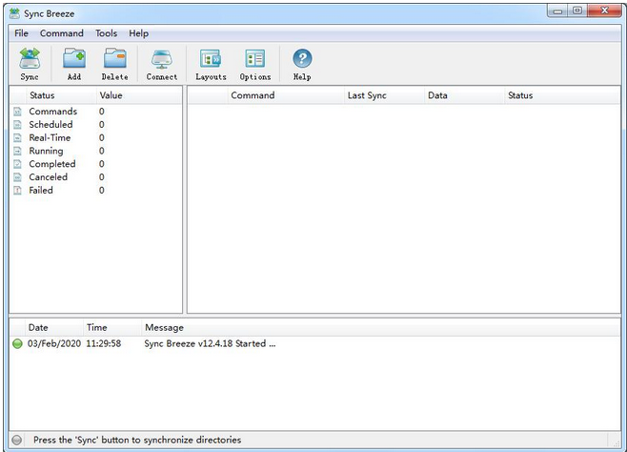The height and width of the screenshot is (452, 627).
Task: Sort by Last Sync column header
Action: (x=367, y=95)
